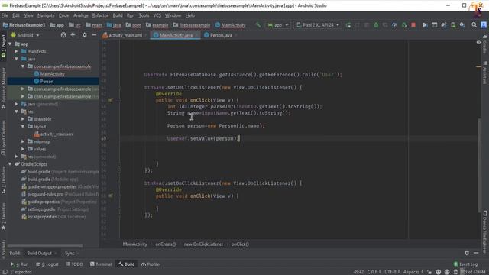Click the Collapse All icon in Project panel

point(73,35)
